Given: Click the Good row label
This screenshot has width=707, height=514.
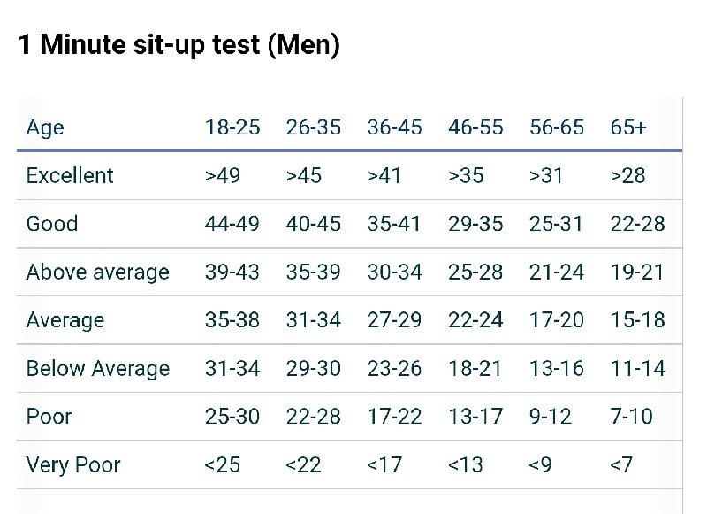Looking at the screenshot, I should point(52,224).
